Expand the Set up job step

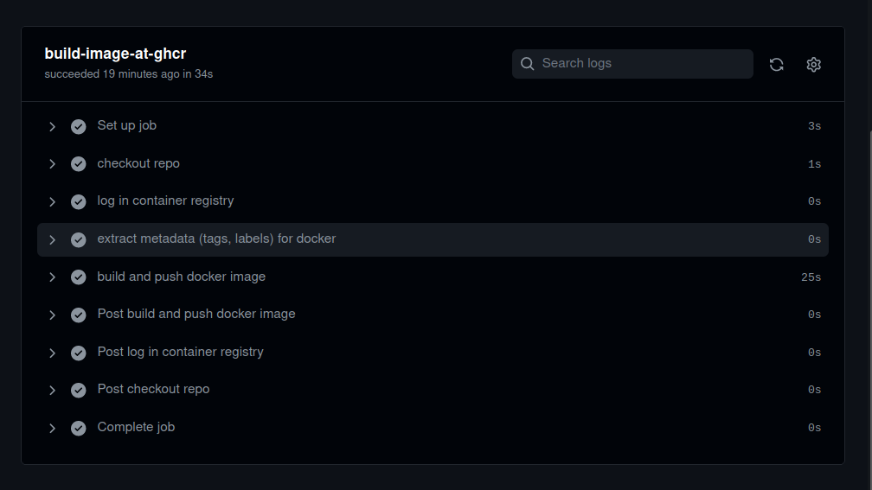pyautogui.click(x=52, y=126)
